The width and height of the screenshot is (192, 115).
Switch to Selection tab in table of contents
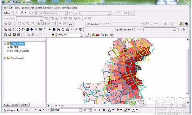point(24,105)
